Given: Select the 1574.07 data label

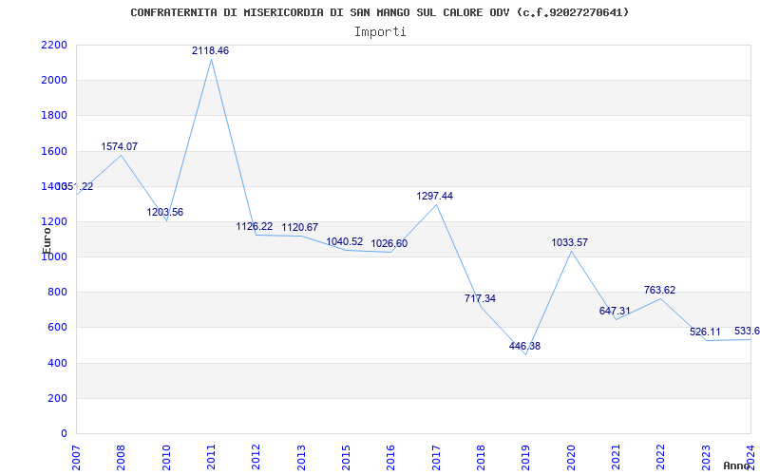Looking at the screenshot, I should pos(120,146).
